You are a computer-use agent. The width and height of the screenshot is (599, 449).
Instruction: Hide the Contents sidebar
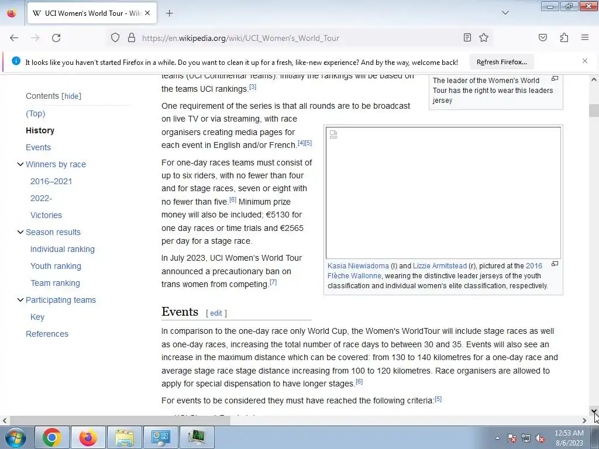72,96
